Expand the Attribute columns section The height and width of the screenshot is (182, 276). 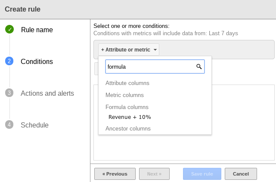pyautogui.click(x=127, y=83)
